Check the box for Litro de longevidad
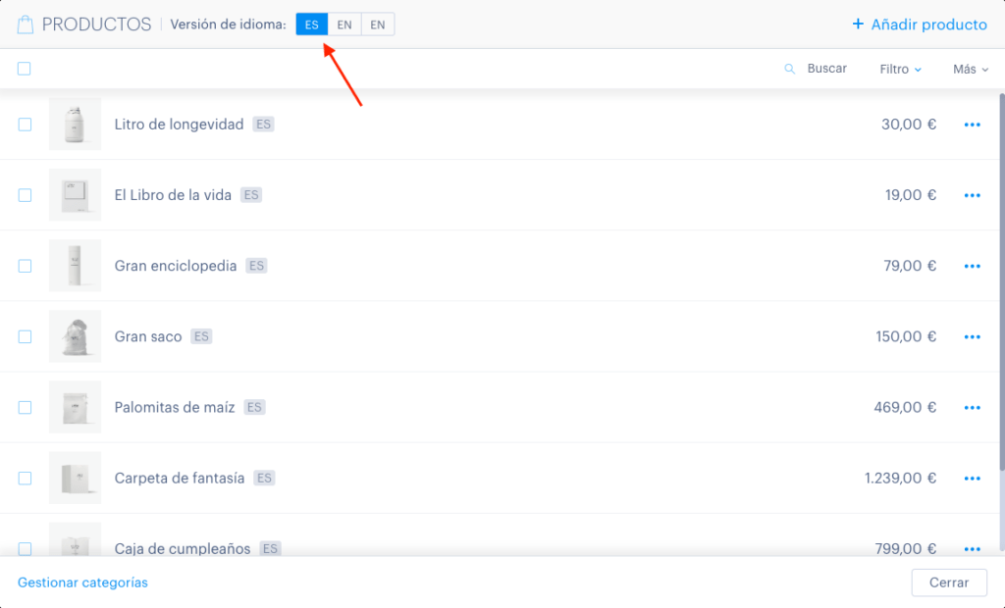Viewport: 1005px width, 608px height. pos(25,125)
